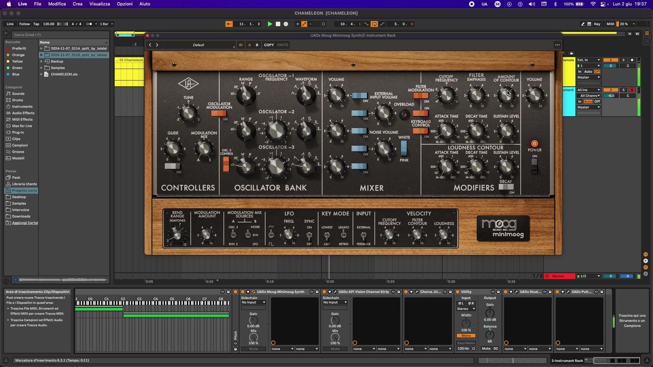This screenshot has height=367, width=653.
Task: Start playback with the green Play button
Action: coord(270,24)
